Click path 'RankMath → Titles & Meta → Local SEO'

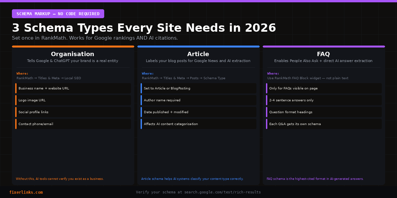pos(49,78)
